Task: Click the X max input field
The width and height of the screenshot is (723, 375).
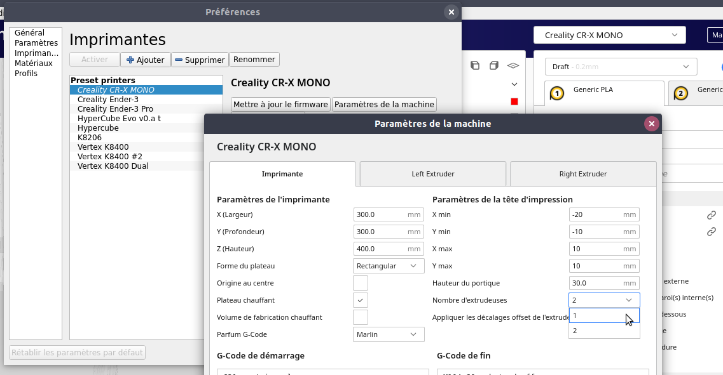Action: coord(604,249)
